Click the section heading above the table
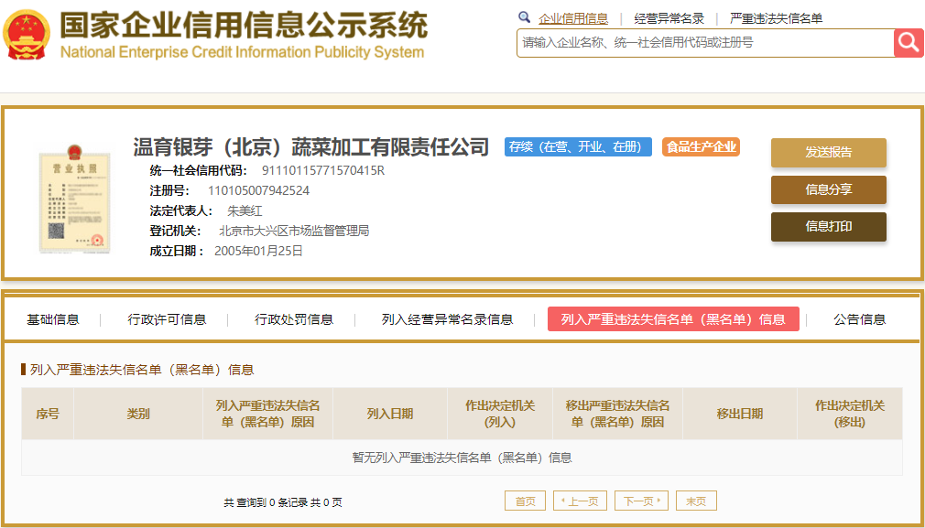Viewport: 925px width, 528px height. [142, 370]
